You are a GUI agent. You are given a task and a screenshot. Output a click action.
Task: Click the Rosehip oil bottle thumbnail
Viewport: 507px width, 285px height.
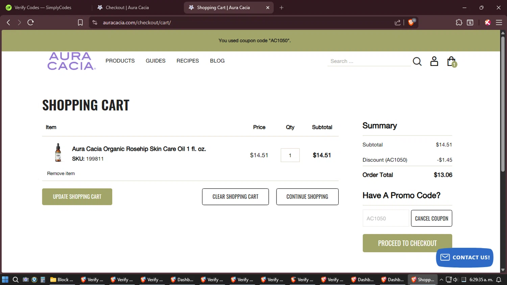pos(58,152)
